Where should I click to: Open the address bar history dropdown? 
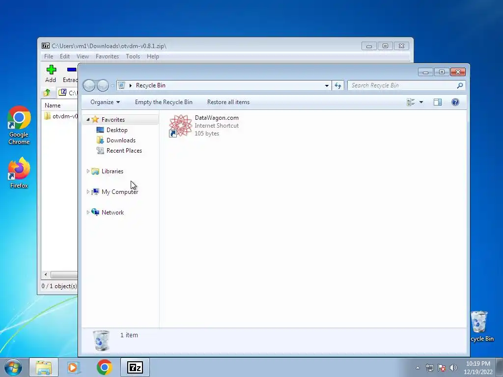pos(327,85)
